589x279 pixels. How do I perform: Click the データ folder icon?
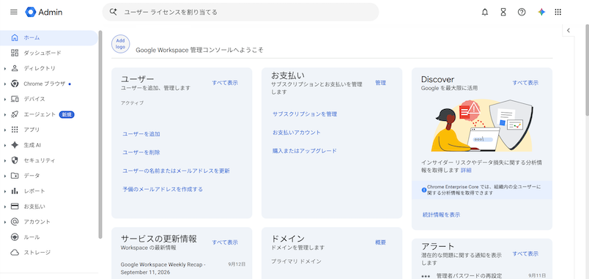[x=15, y=176]
